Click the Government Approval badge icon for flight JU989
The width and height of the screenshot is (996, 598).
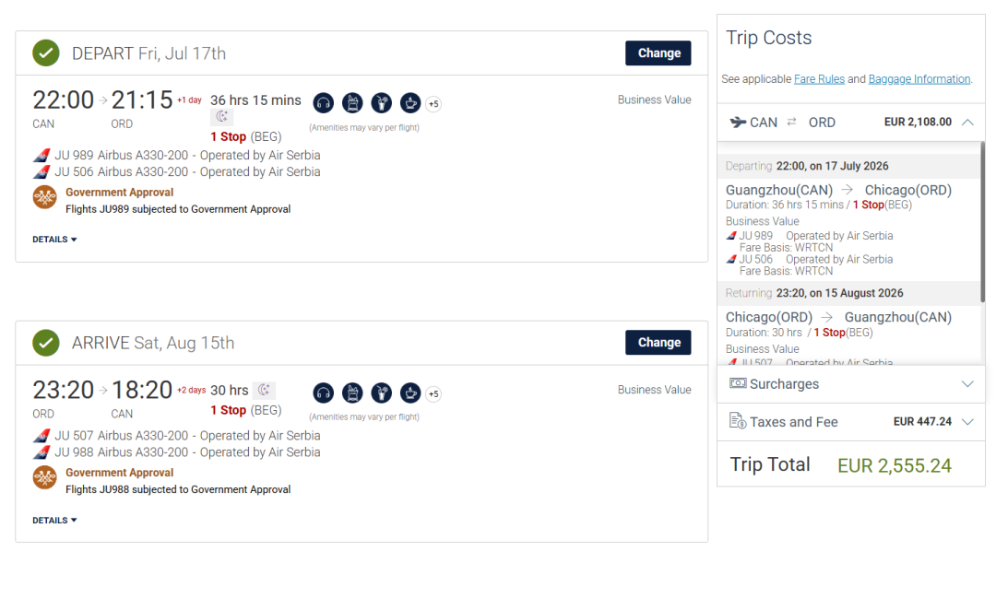tap(45, 197)
